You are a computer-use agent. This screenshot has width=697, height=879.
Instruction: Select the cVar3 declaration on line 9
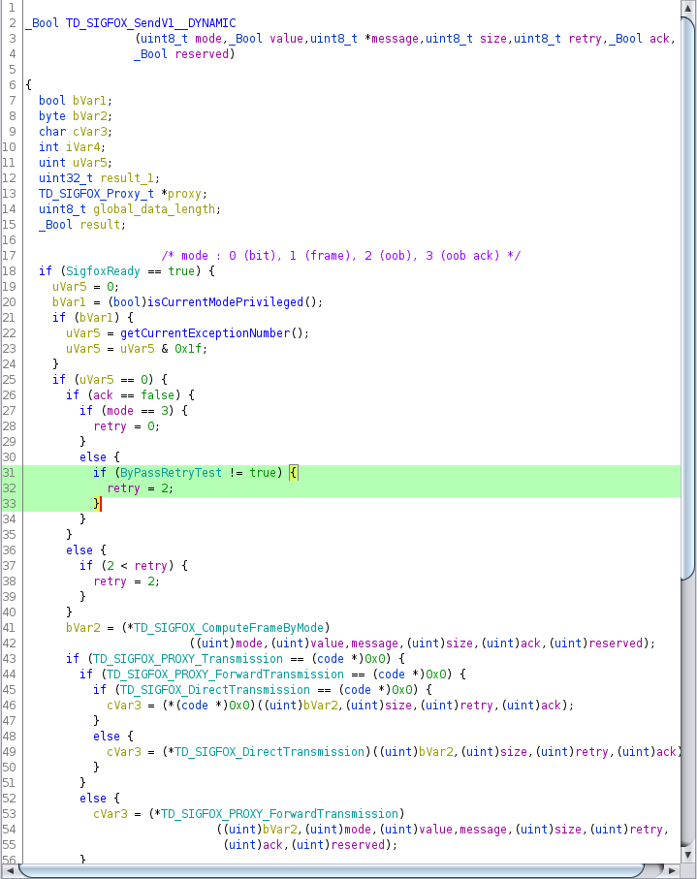click(89, 132)
